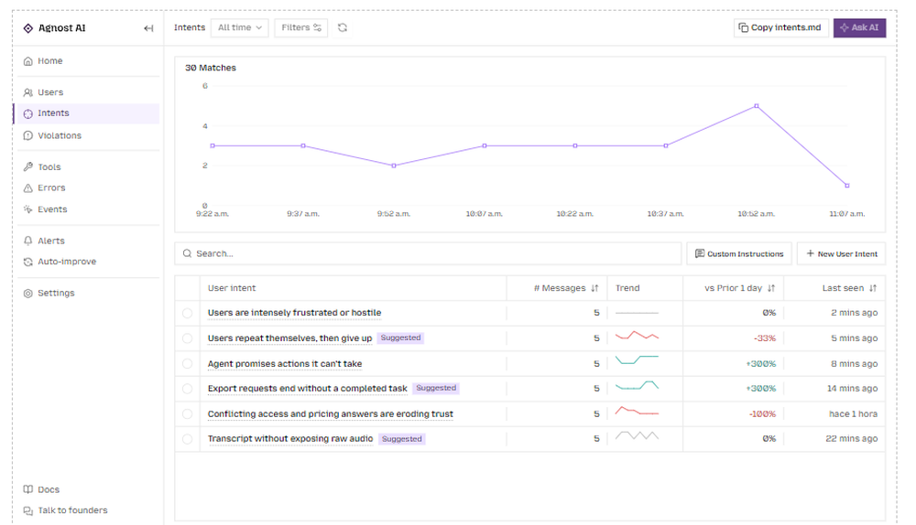Click the chart point at 9:52 a.m.
The width and height of the screenshot is (916, 525).
pyautogui.click(x=394, y=166)
